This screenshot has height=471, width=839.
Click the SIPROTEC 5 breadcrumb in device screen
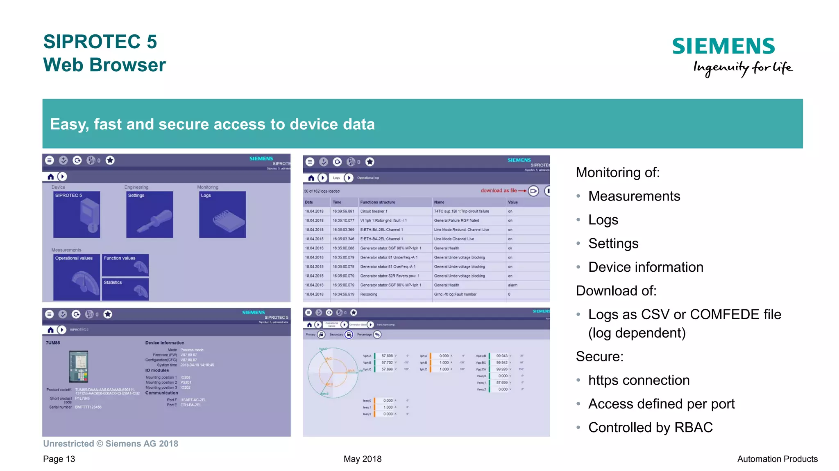click(x=79, y=330)
